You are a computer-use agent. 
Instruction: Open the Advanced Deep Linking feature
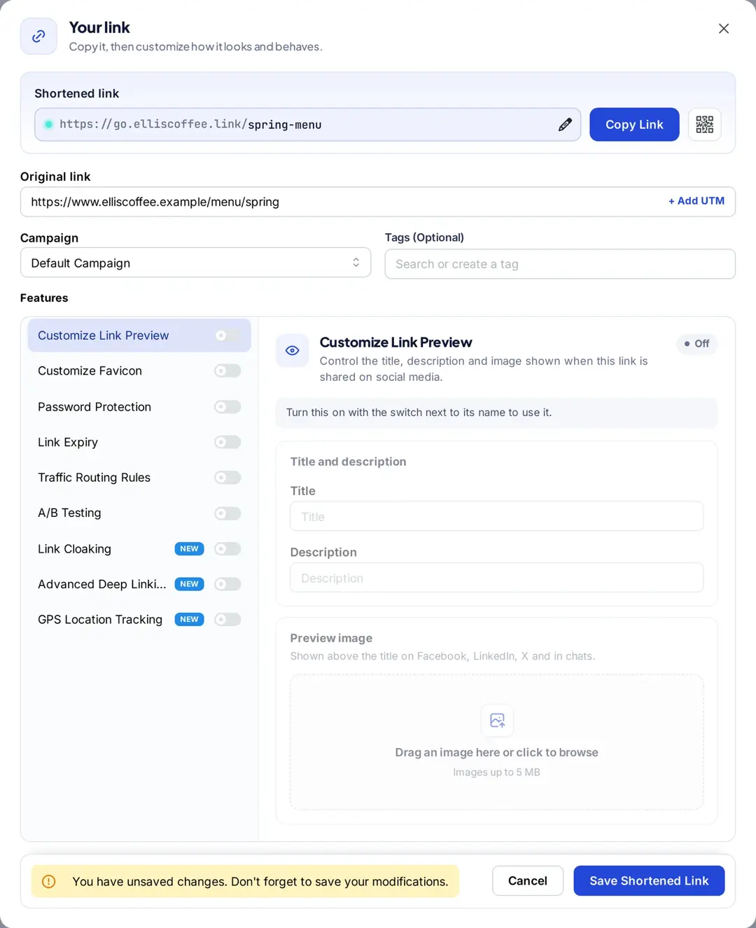pos(139,584)
